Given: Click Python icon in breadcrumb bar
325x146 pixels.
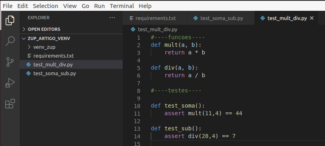Looking at the screenshot, I should tap(133, 30).
